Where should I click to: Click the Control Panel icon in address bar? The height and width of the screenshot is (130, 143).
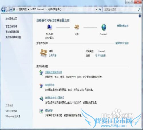click(14, 9)
